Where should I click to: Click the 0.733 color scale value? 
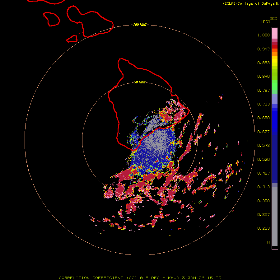click(264, 104)
